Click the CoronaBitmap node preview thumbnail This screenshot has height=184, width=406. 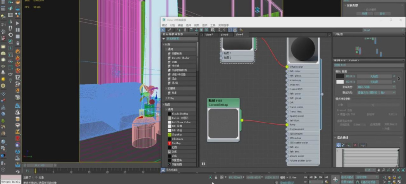[224, 123]
